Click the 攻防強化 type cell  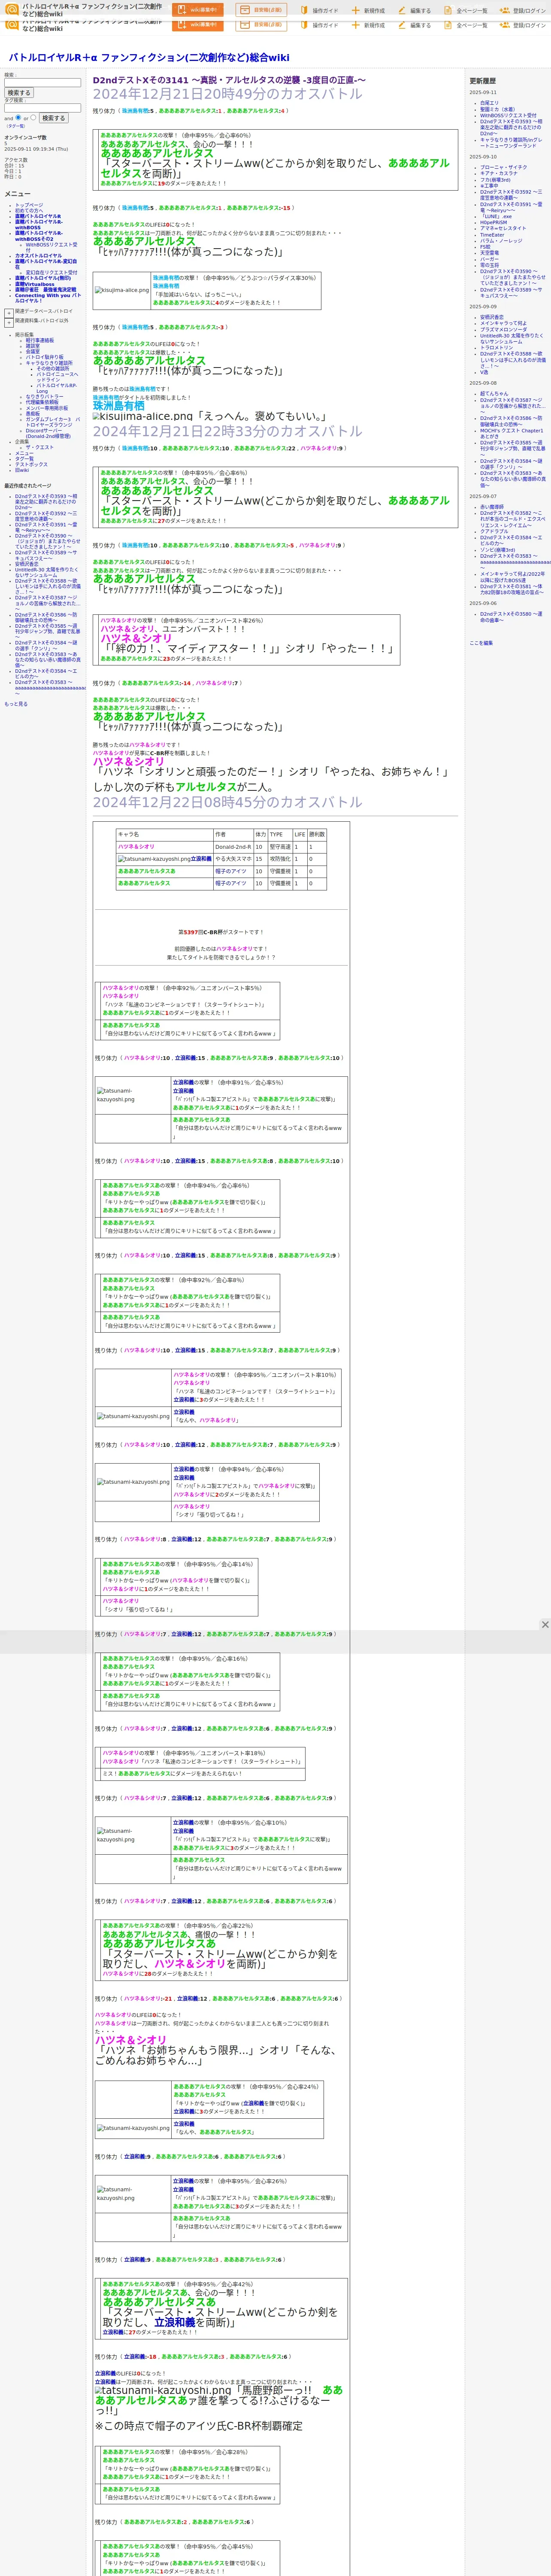tap(280, 859)
